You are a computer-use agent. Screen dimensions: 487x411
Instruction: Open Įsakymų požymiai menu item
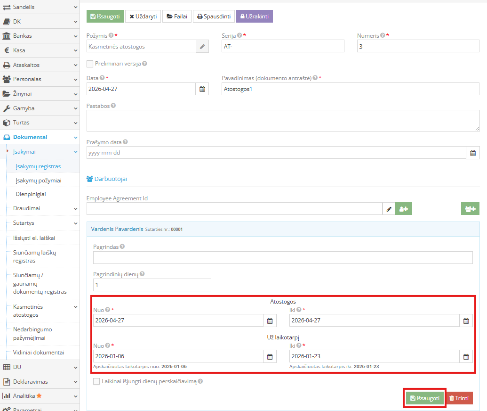[x=39, y=181]
